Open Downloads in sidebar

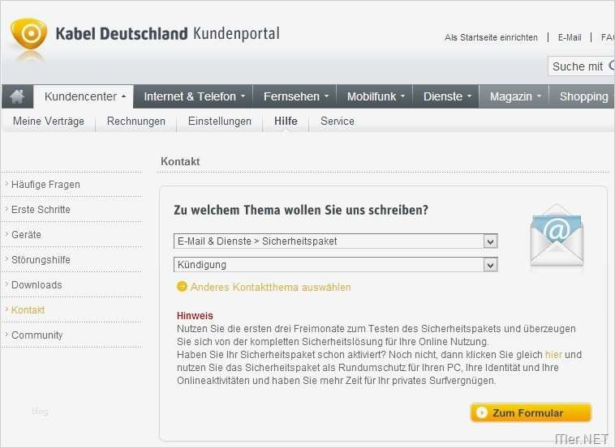click(x=37, y=284)
